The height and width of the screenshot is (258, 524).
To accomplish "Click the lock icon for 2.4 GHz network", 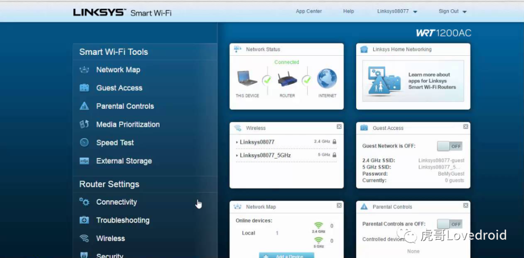I will coord(334,142).
